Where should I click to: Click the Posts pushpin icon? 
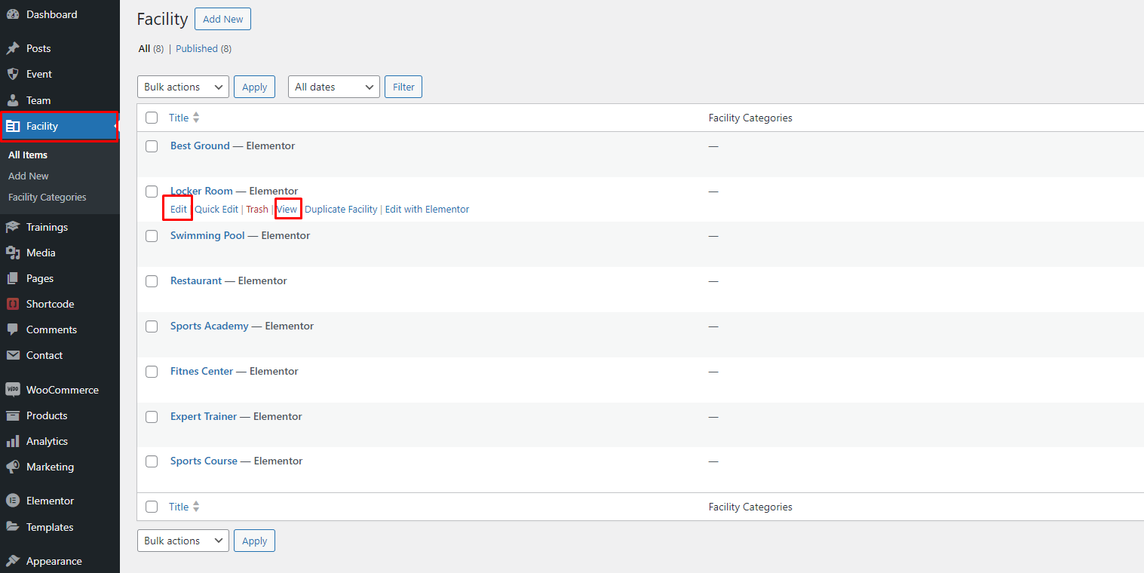click(13, 48)
